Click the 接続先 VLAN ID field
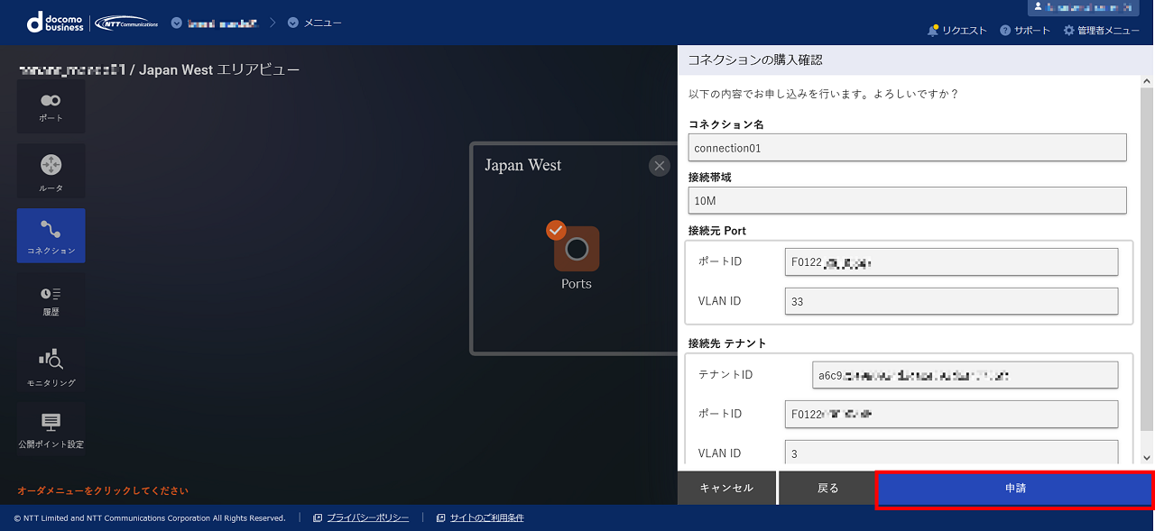The height and width of the screenshot is (531, 1155). (951, 453)
